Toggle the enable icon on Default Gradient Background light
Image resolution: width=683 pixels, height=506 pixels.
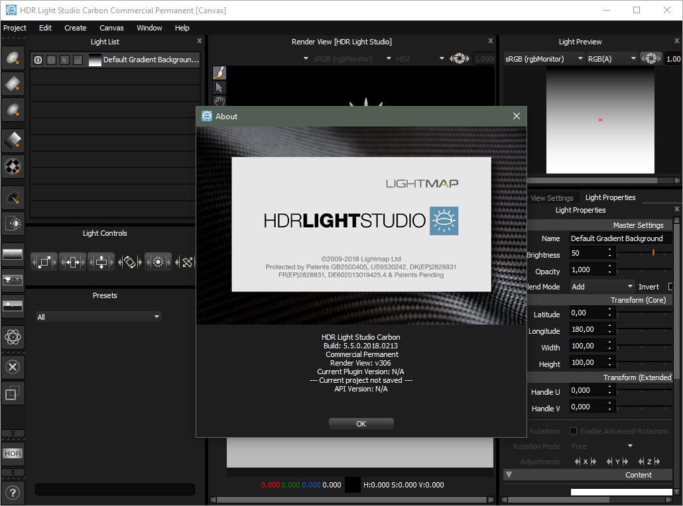[x=38, y=60]
